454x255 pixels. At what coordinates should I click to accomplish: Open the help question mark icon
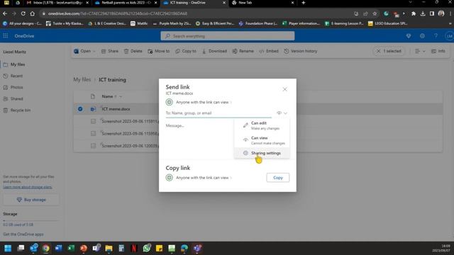(x=436, y=36)
